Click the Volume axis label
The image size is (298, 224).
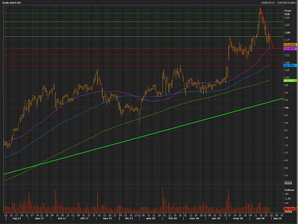pyautogui.click(x=289, y=190)
